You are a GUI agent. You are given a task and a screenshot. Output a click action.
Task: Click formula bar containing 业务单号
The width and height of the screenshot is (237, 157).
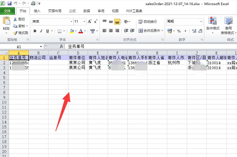(x=151, y=47)
